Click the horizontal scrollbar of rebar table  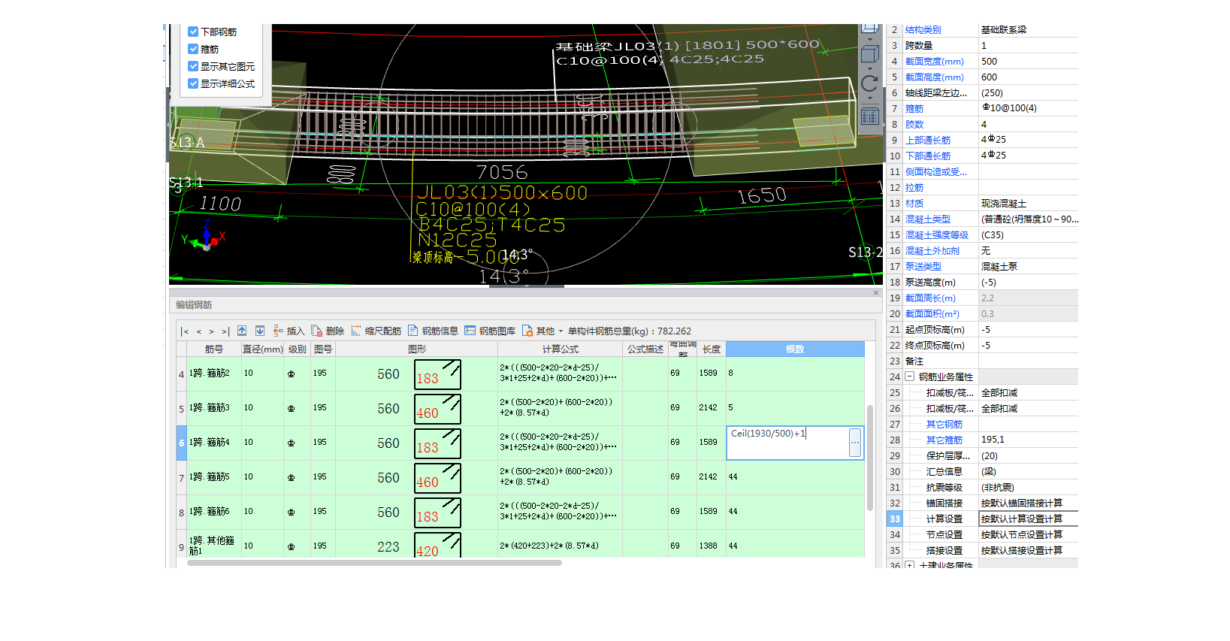tap(374, 563)
